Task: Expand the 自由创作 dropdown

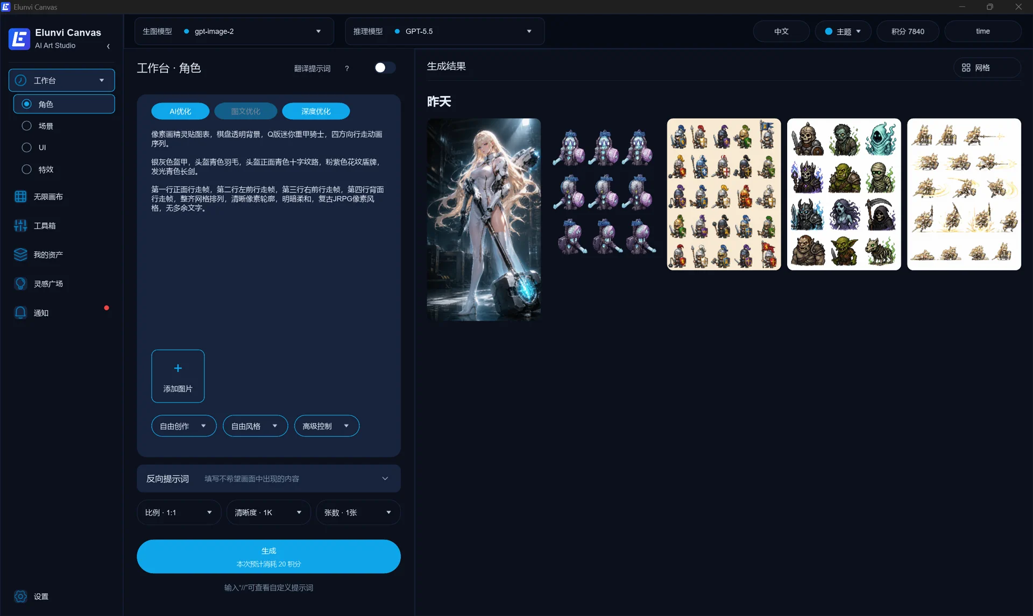Action: coord(184,426)
